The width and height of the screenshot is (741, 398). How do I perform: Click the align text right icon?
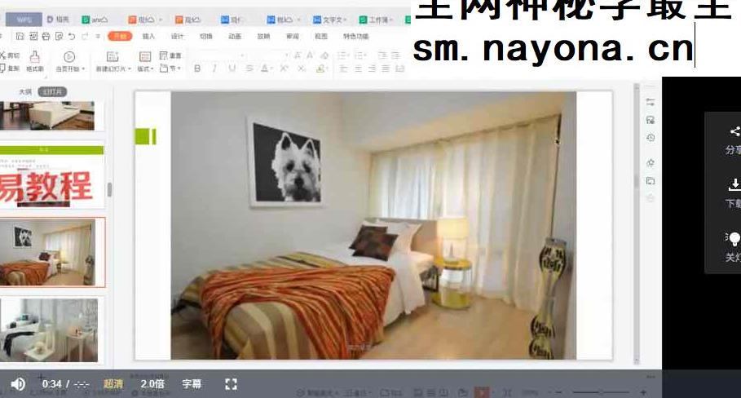click(373, 69)
